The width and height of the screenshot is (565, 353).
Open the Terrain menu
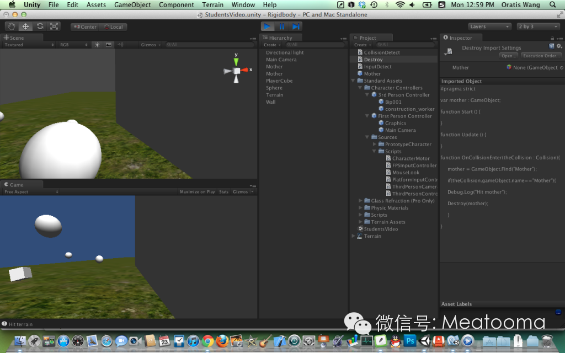(212, 4)
